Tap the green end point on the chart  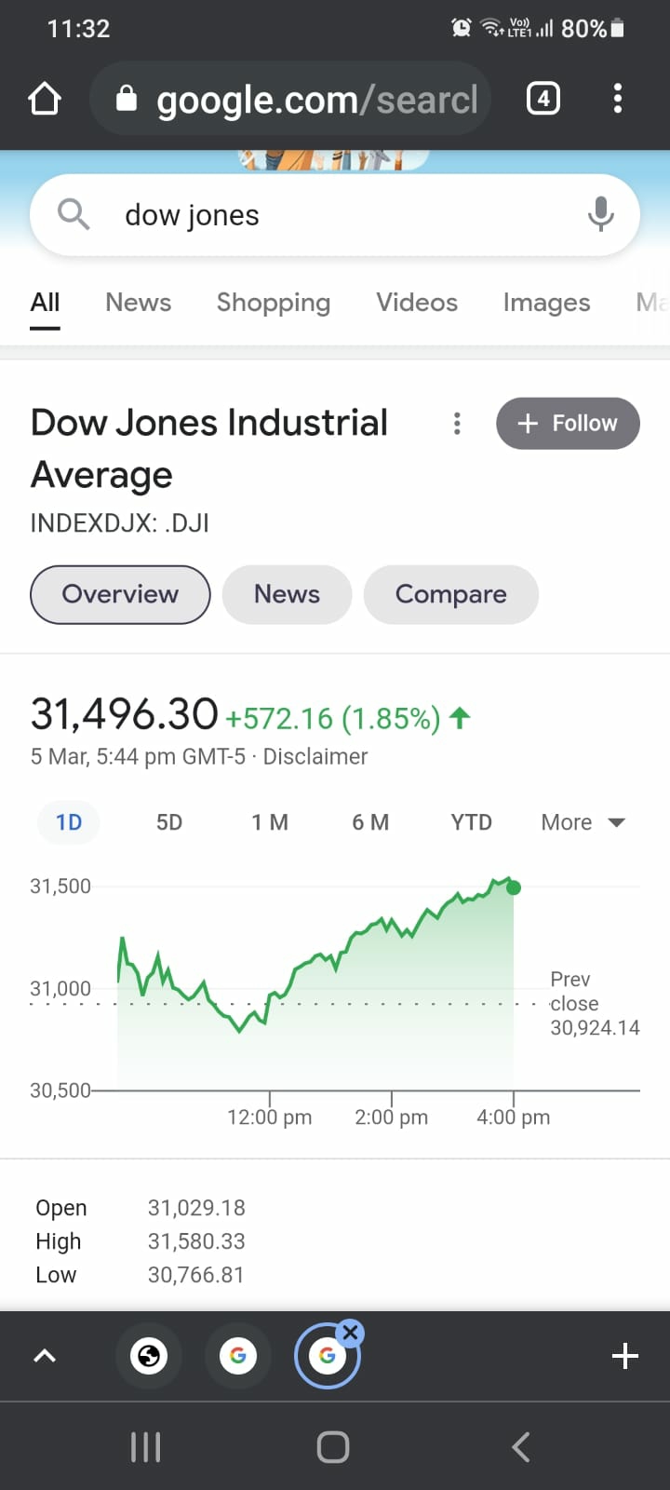514,887
